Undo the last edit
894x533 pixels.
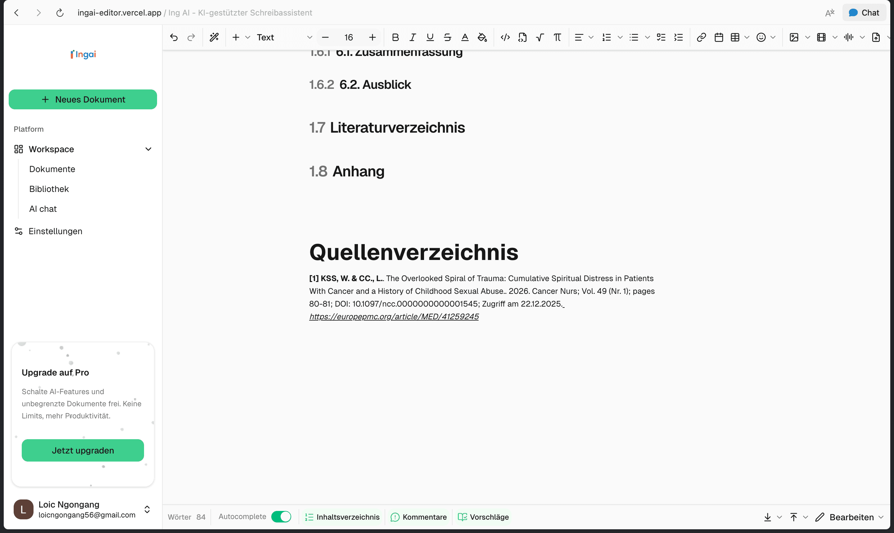coord(174,37)
